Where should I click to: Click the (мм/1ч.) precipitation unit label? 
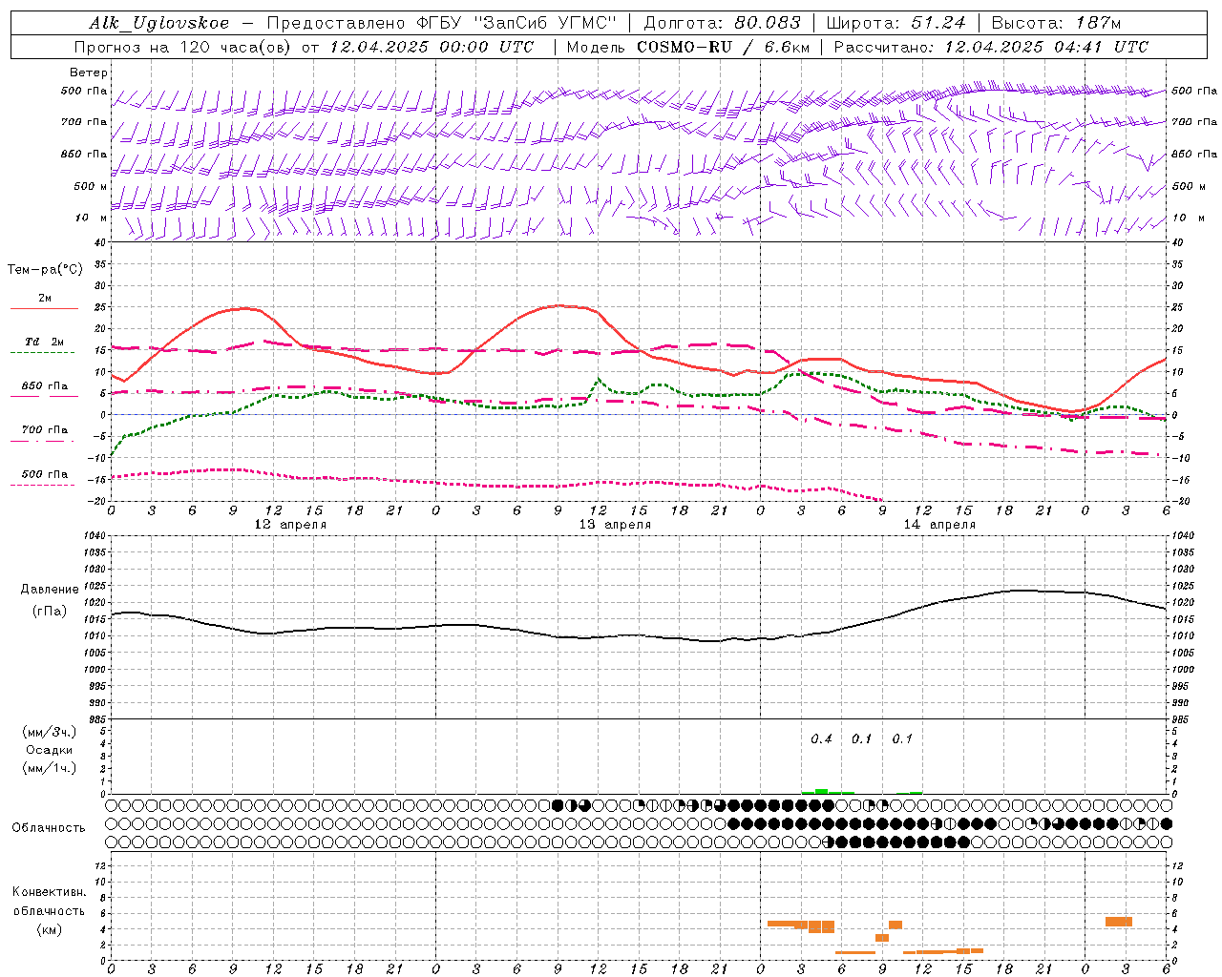tap(50, 768)
